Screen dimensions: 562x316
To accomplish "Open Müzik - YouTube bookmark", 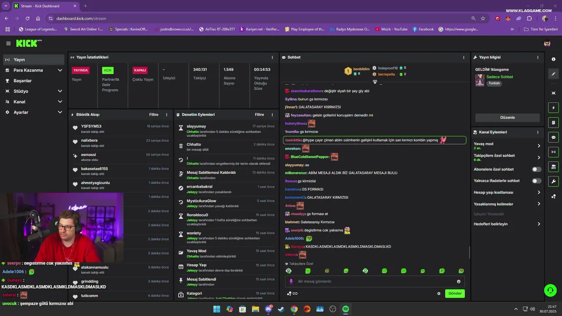I will pyautogui.click(x=391, y=29).
